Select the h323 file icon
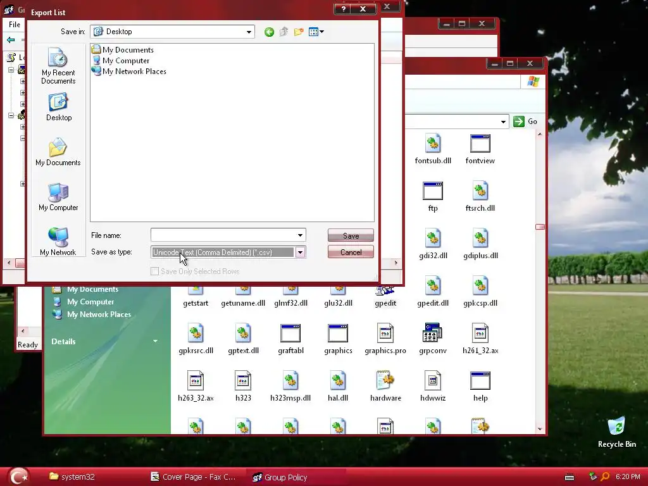Screen dimensions: 648x486 point(243,387)
